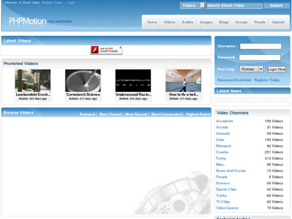
Task: Focus the Password input field
Action: (259, 57)
